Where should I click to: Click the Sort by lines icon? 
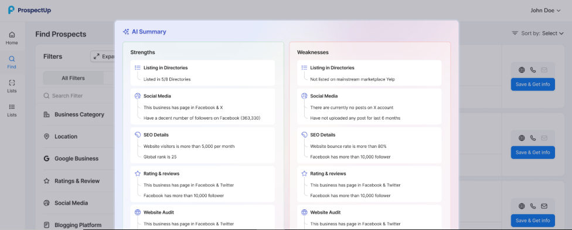(x=515, y=33)
